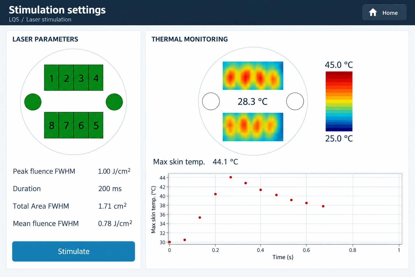This screenshot has height=277, width=415.
Task: Select the peak data point at 44 °C
Action: point(231,177)
